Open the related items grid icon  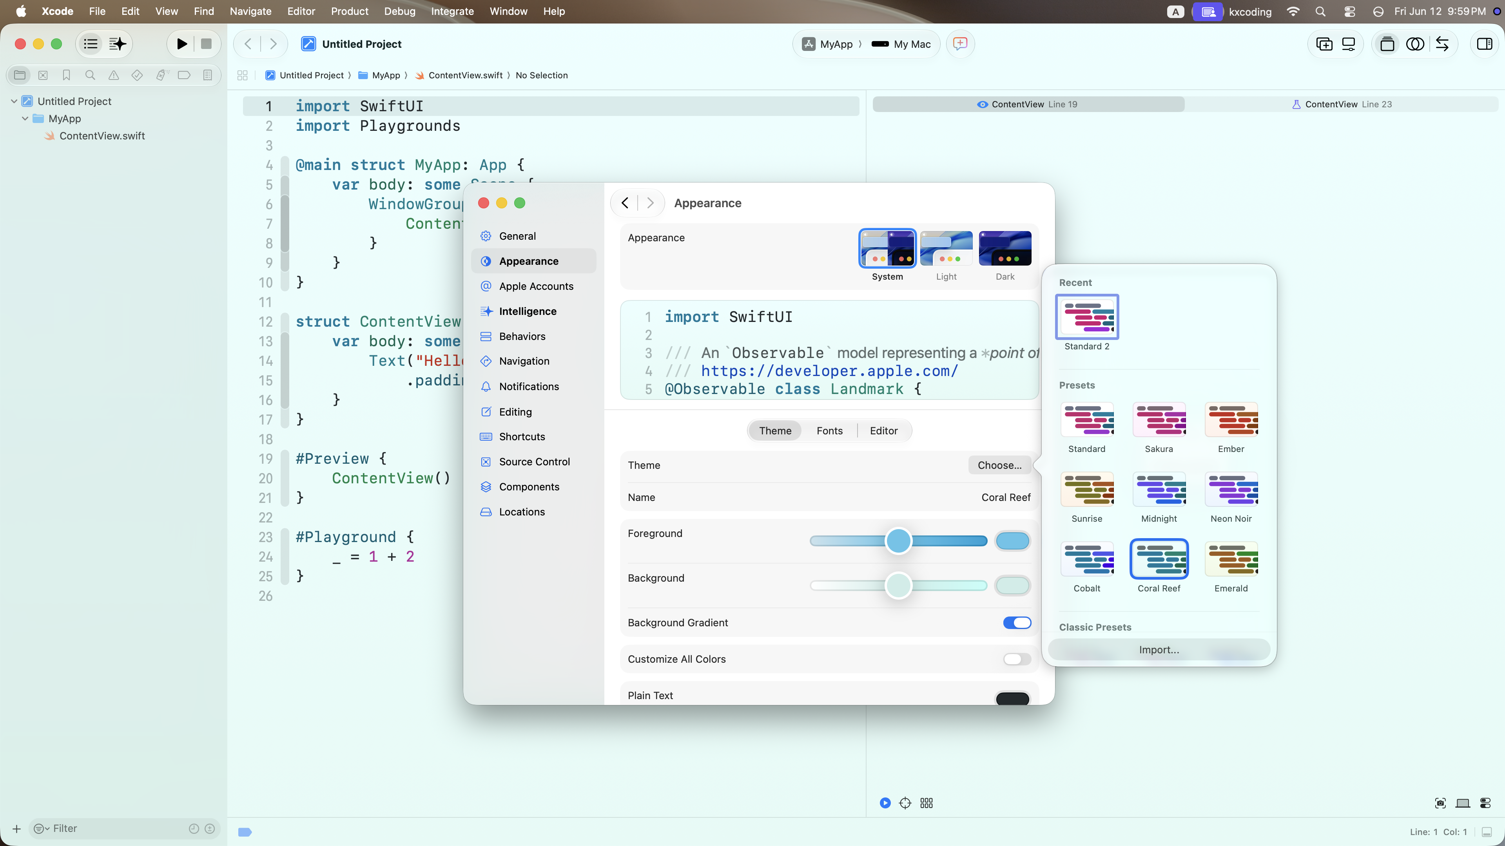(x=243, y=75)
